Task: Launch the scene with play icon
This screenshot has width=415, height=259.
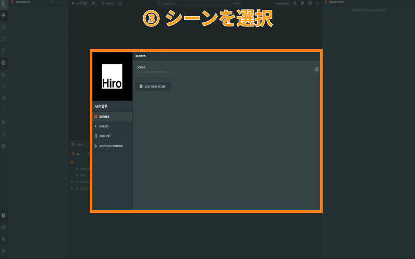Action: coord(317,4)
